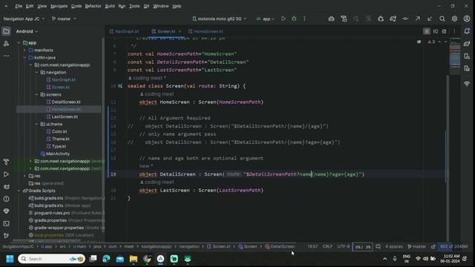Collapse the app module tree node
Screen dimensions: 475x267
click(19, 43)
